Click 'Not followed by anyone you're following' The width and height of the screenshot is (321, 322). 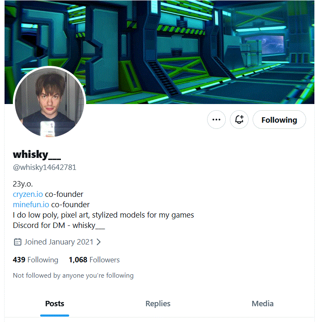(x=73, y=276)
